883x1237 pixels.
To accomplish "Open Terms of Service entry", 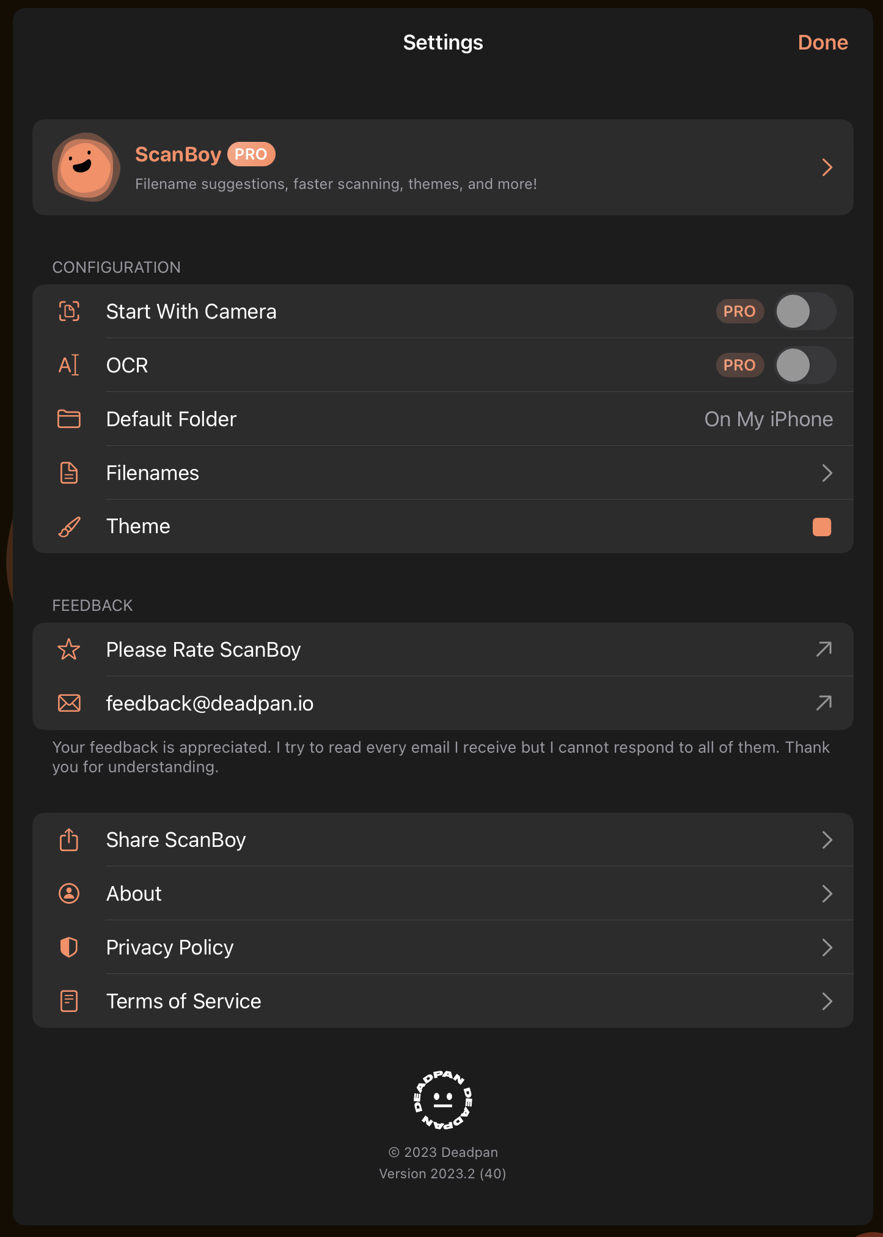I will [443, 1001].
